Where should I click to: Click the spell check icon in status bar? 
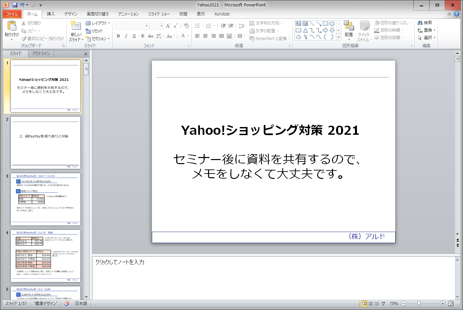(67, 304)
